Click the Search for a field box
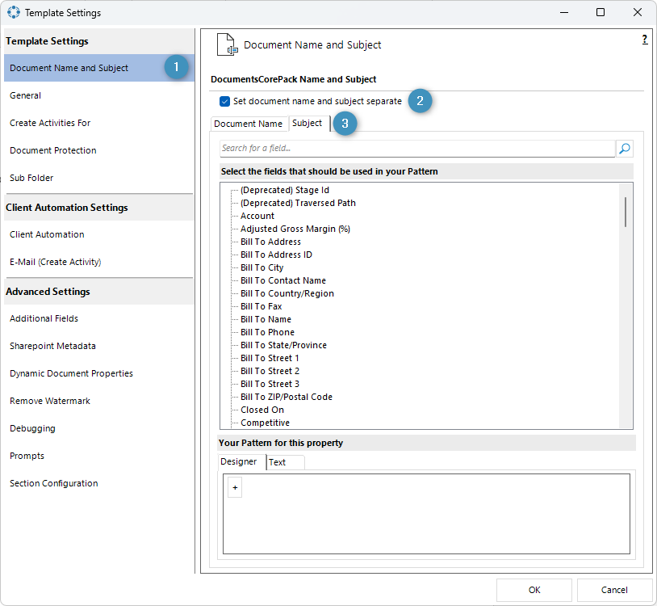Screen dimensions: 657x606 (417, 149)
